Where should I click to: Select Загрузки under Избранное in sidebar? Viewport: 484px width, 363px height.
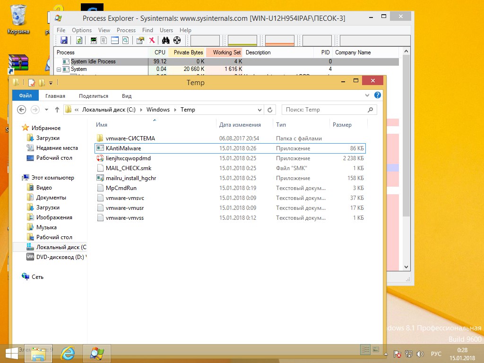pos(48,138)
